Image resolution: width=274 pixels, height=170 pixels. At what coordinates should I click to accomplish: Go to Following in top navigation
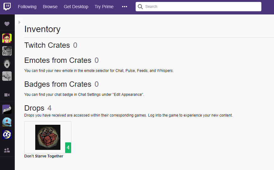point(27,7)
